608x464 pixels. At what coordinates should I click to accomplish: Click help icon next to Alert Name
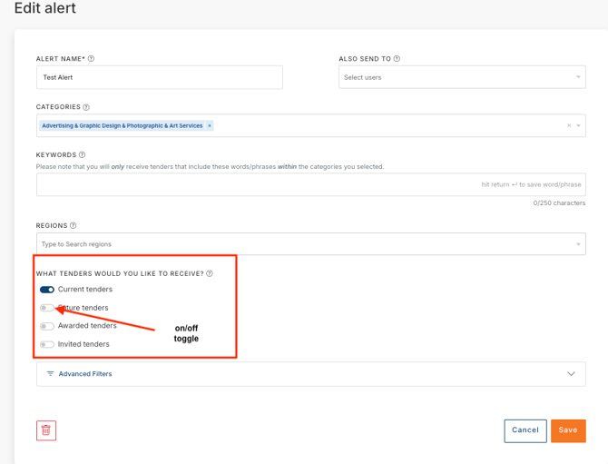click(x=92, y=59)
